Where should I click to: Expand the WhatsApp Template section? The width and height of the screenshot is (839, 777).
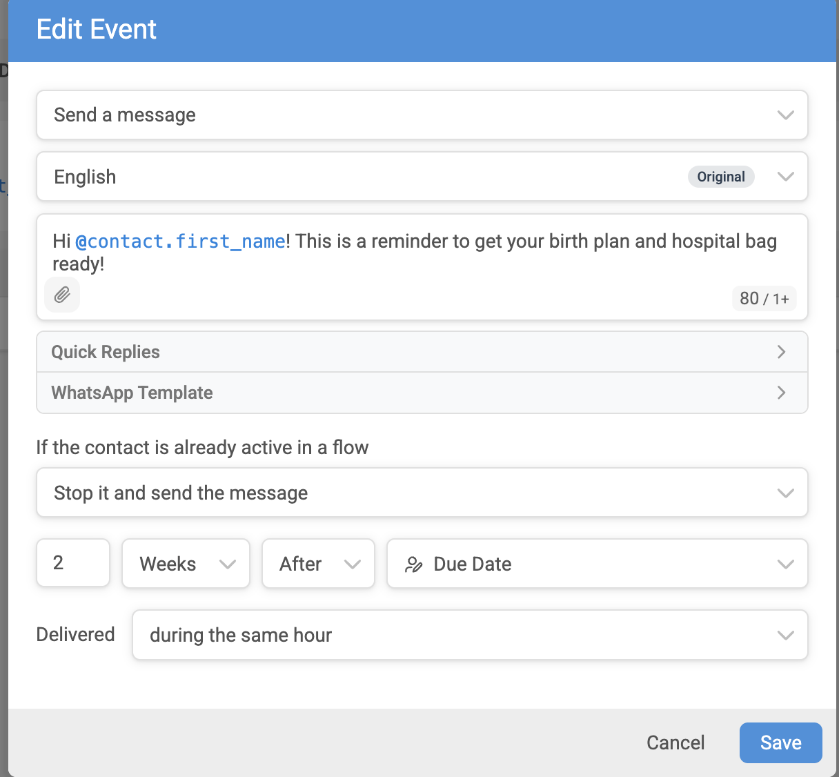click(x=422, y=393)
